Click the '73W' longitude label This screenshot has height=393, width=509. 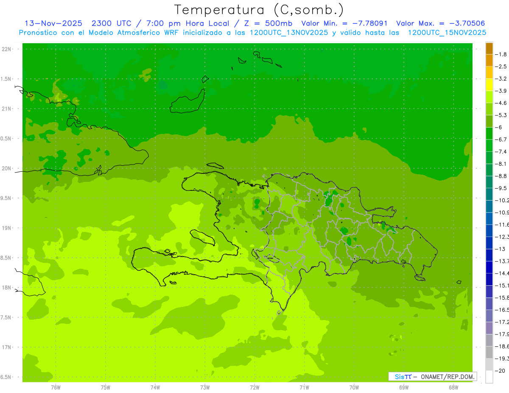pyautogui.click(x=205, y=387)
